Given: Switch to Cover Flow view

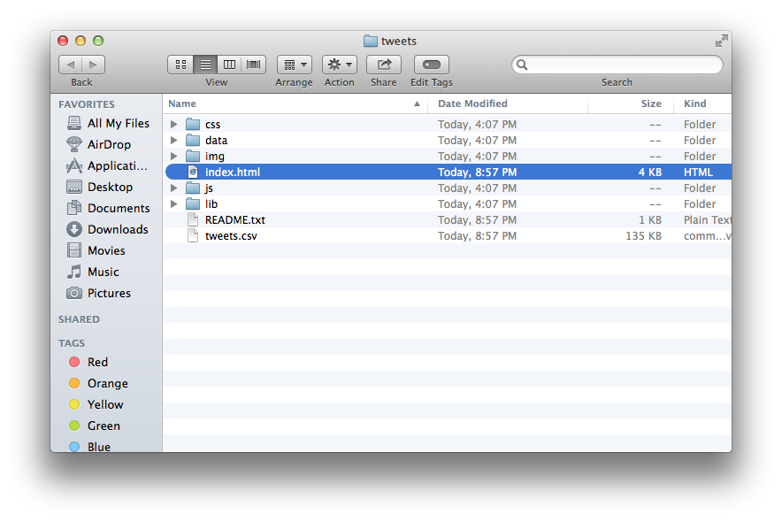Looking at the screenshot, I should [253, 65].
